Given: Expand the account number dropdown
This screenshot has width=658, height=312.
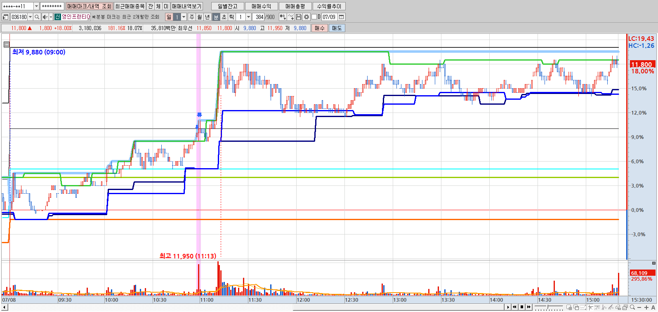Looking at the screenshot, I should [36, 6].
